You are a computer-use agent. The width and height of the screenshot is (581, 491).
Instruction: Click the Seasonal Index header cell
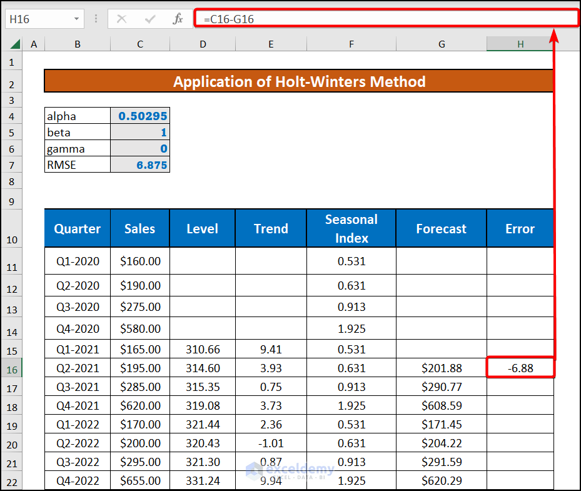(351, 228)
